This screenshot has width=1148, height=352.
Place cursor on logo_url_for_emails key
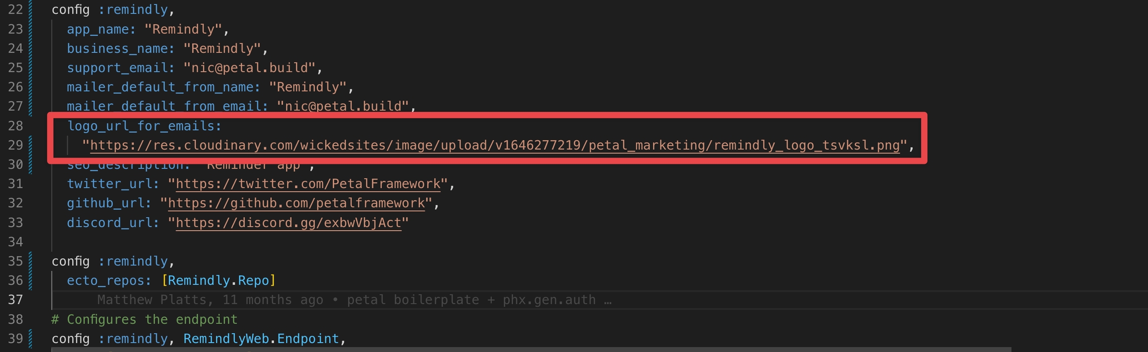pos(143,126)
